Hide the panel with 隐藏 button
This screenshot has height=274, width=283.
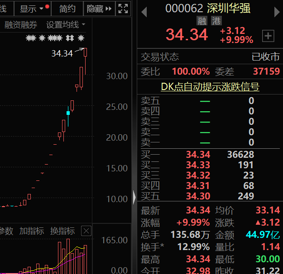coord(99,9)
